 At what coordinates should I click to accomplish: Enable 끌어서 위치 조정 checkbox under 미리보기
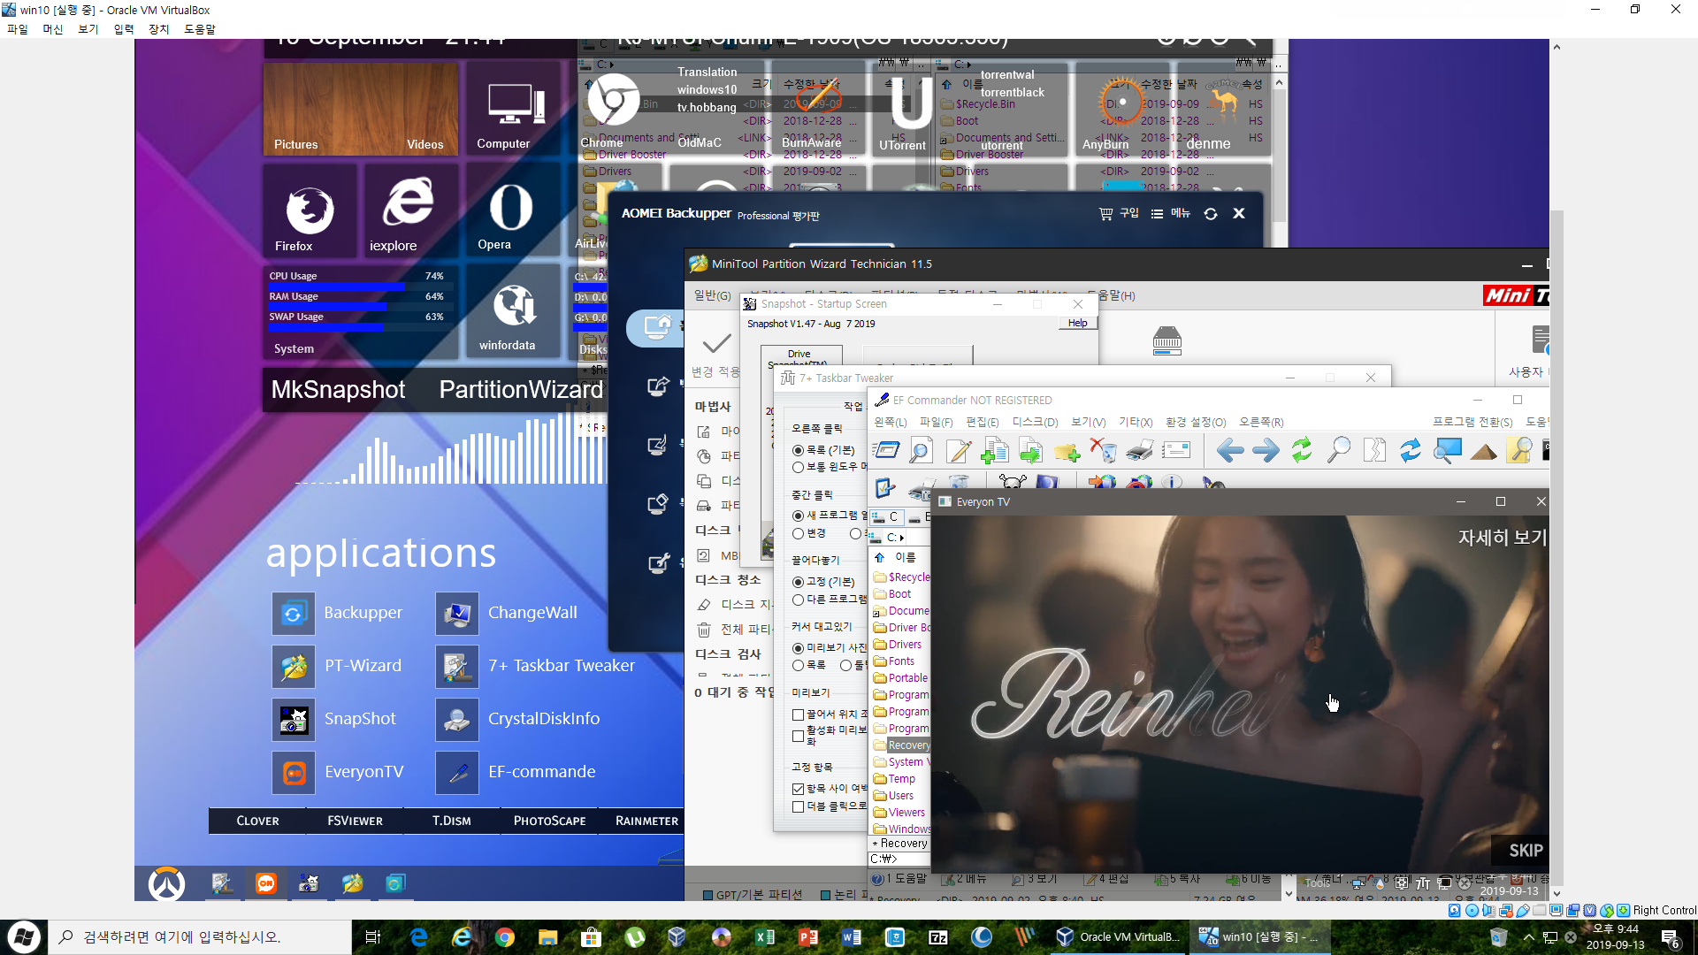click(x=799, y=714)
